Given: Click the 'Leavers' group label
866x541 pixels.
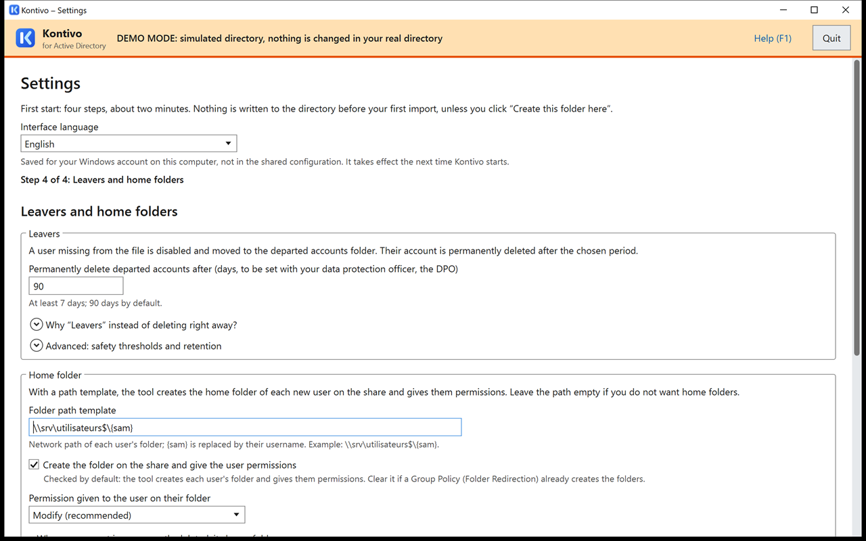Looking at the screenshot, I should [x=44, y=233].
